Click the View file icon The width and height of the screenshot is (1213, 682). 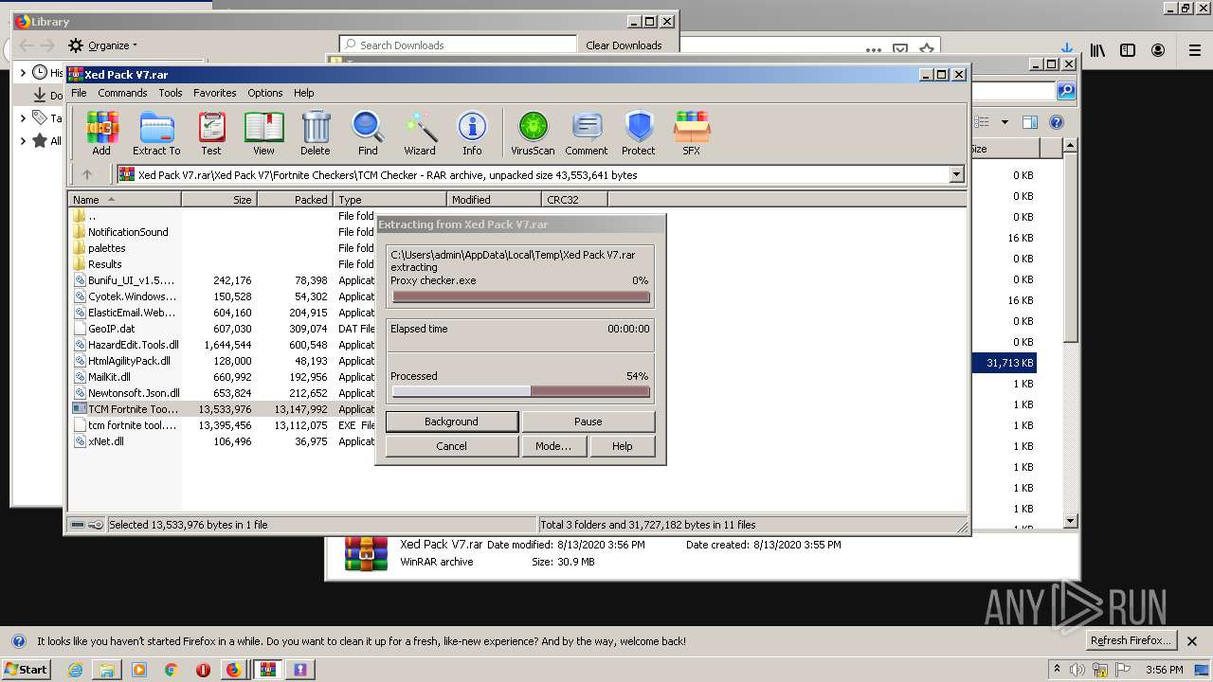(x=263, y=133)
